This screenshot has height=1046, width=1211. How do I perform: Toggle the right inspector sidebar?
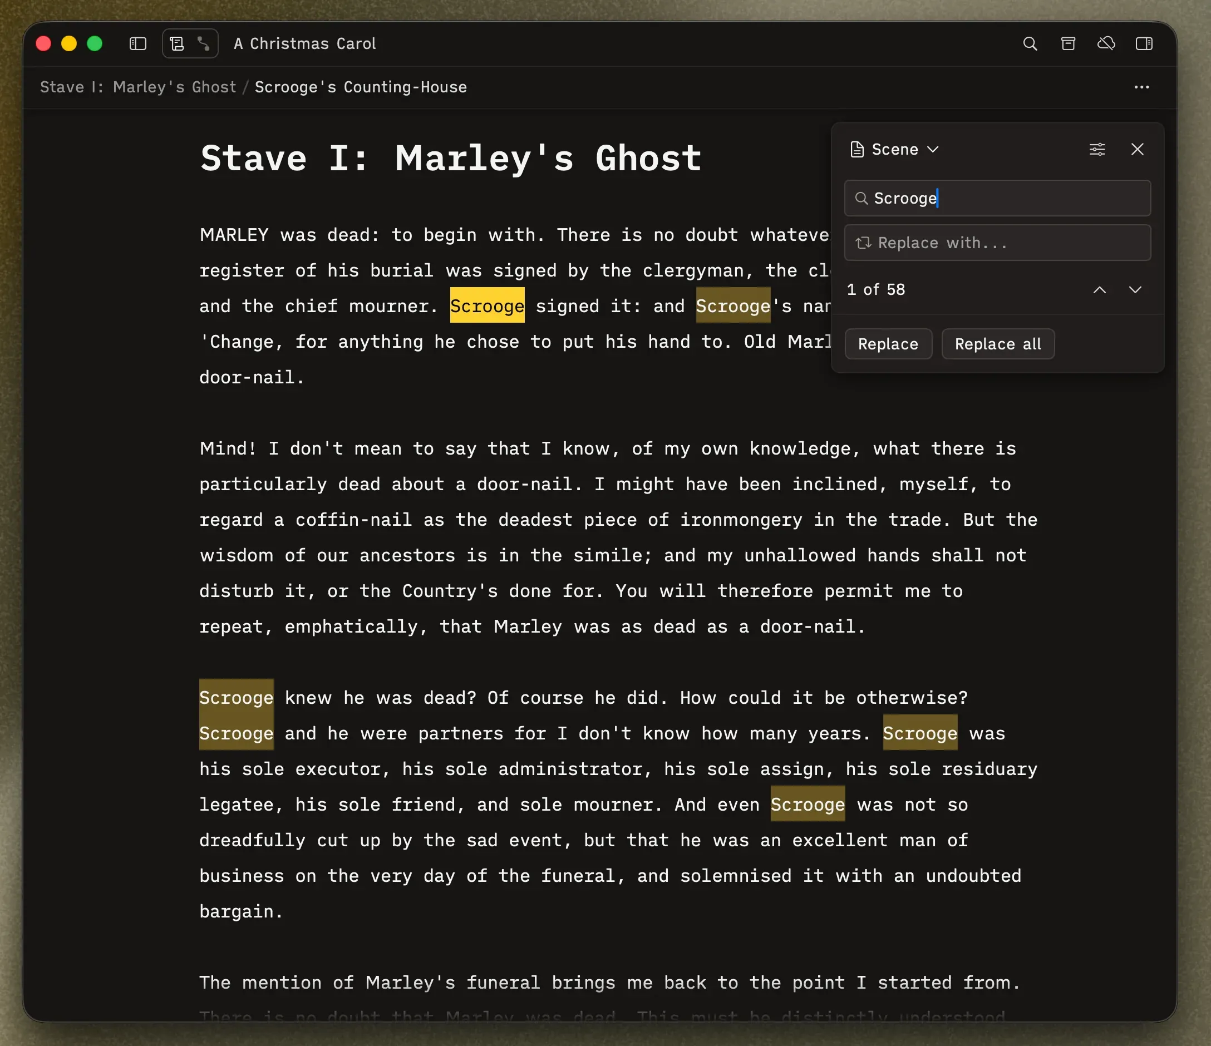pyautogui.click(x=1144, y=44)
